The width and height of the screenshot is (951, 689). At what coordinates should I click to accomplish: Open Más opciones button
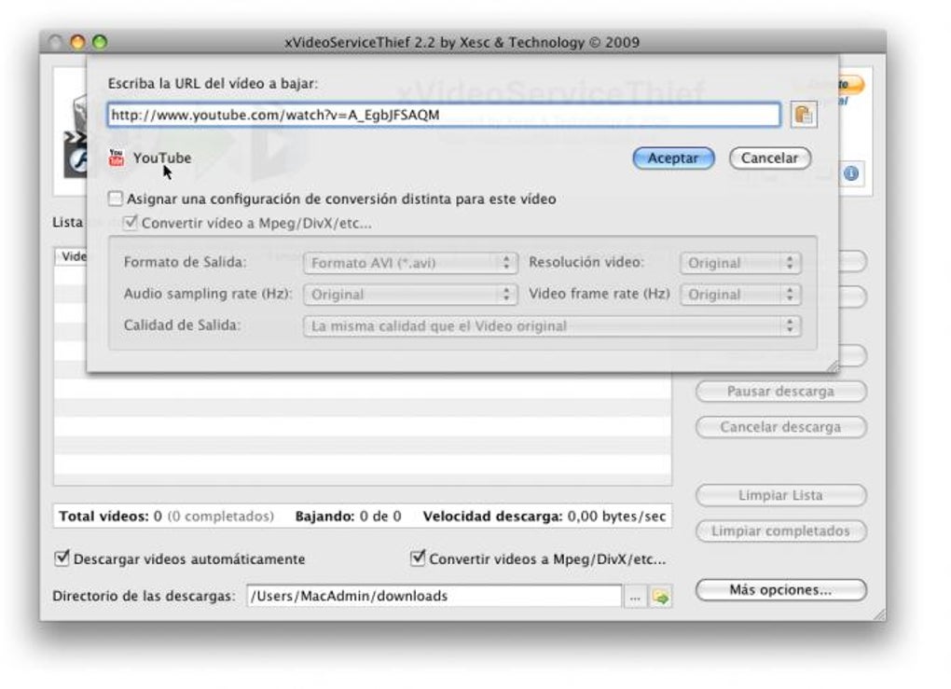point(780,589)
